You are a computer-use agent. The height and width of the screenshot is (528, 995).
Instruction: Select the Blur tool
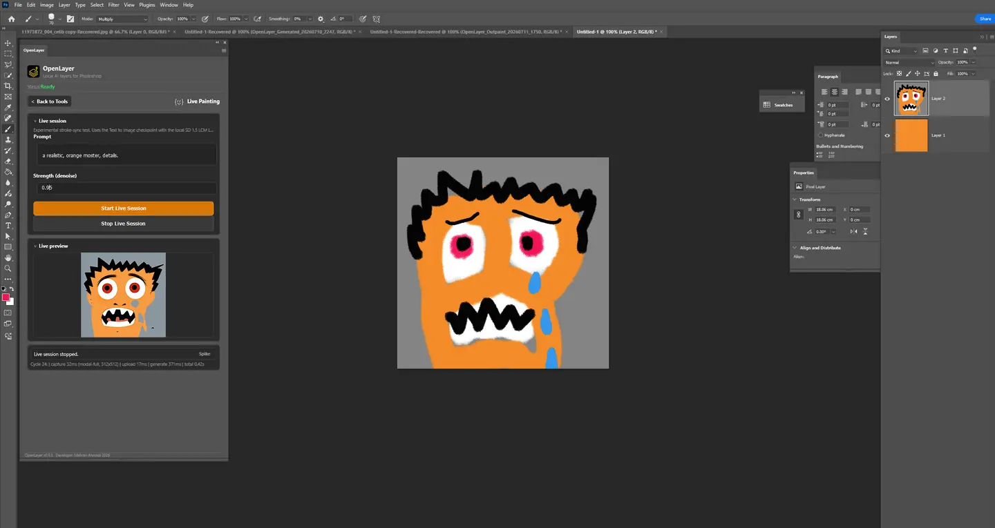8,182
